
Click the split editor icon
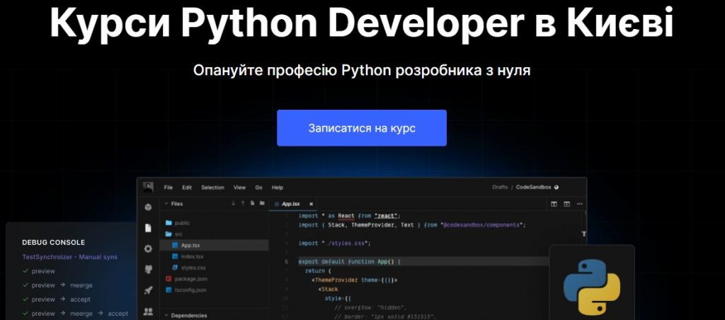(x=554, y=204)
